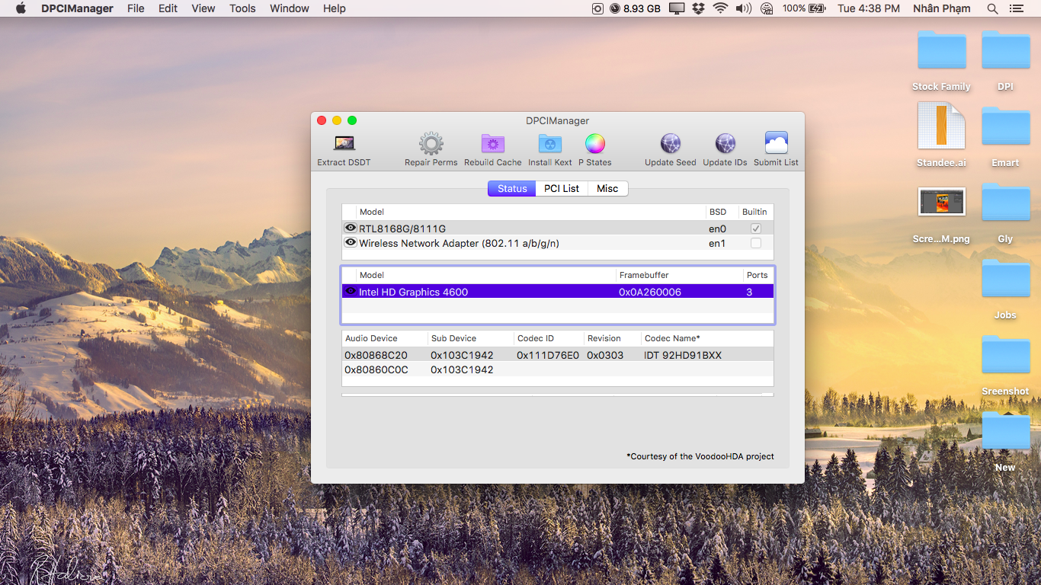Click the en1 BSD value
Image resolution: width=1041 pixels, height=585 pixels.
(x=717, y=243)
